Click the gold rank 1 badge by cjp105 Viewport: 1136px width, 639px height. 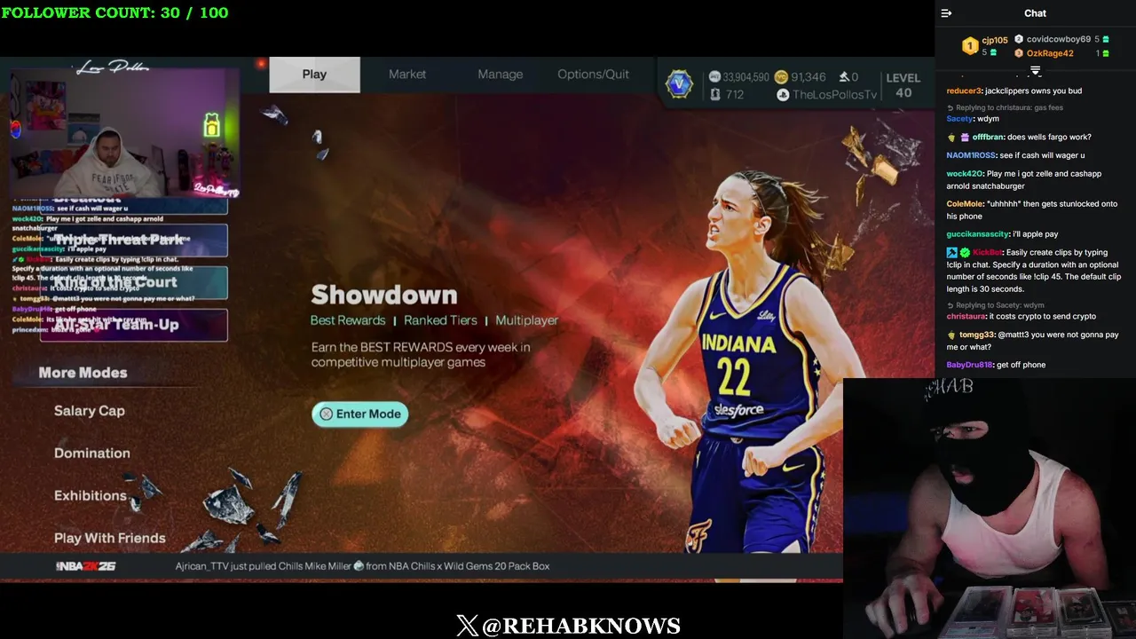[x=970, y=46]
